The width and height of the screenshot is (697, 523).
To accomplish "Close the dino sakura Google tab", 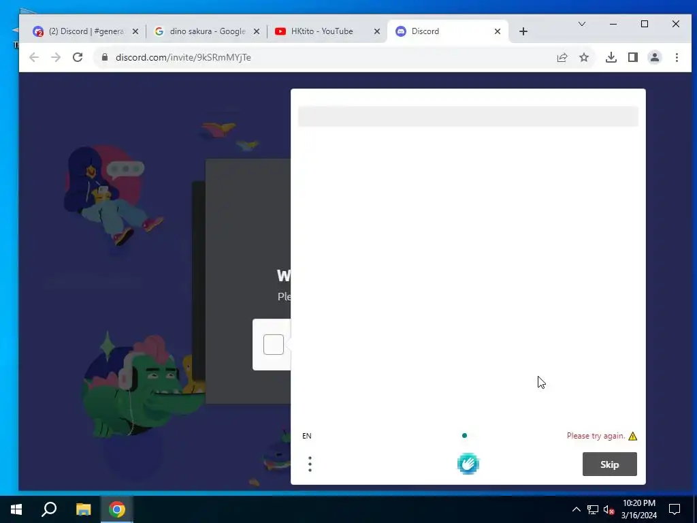I will [257, 31].
